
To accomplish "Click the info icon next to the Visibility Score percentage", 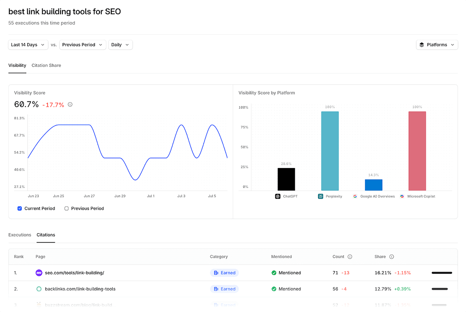I will (70, 104).
